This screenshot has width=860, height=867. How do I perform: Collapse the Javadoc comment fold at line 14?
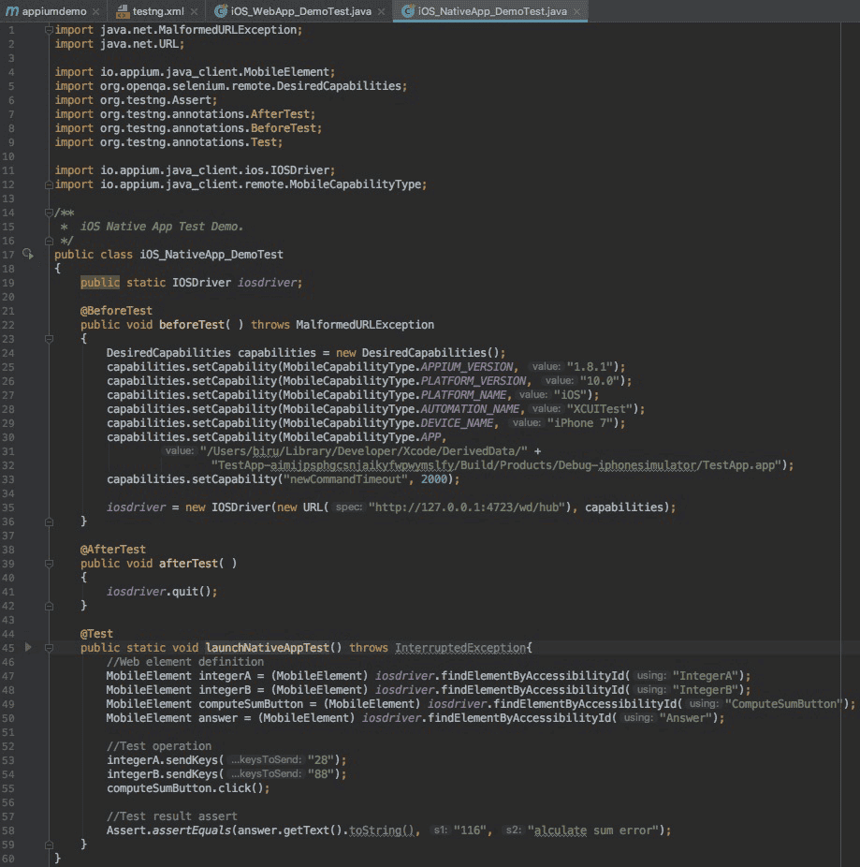[49, 213]
